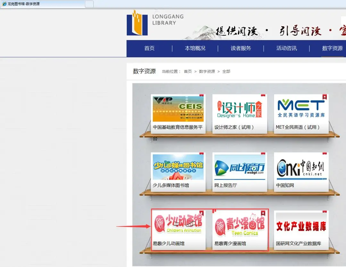The image size is (346, 267).
Task: Click 国研网文化产业数据库 title text
Action: point(299,244)
